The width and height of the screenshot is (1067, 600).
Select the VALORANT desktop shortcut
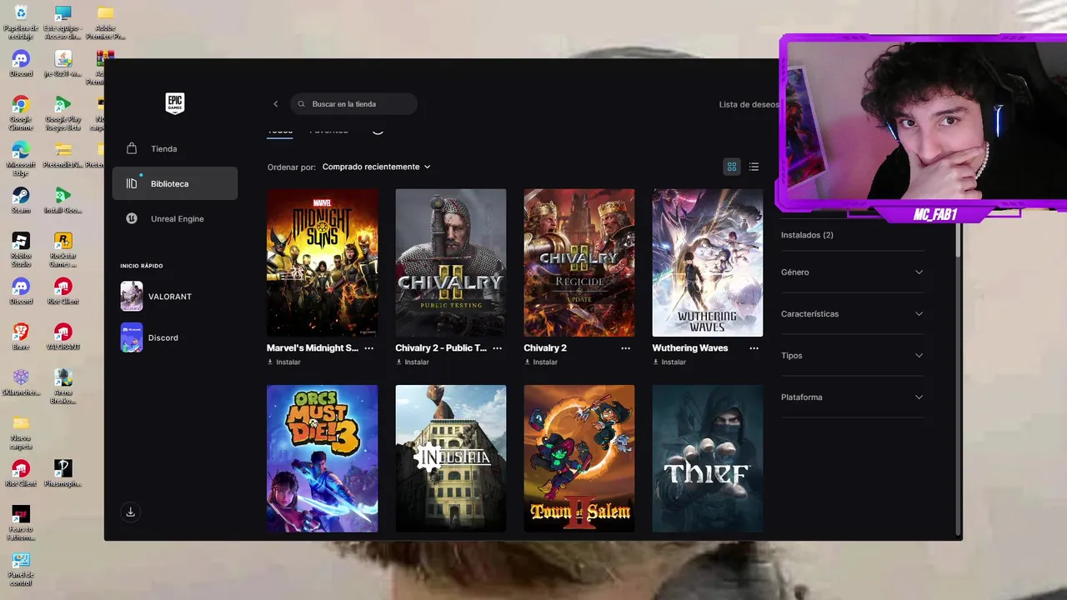63,337
